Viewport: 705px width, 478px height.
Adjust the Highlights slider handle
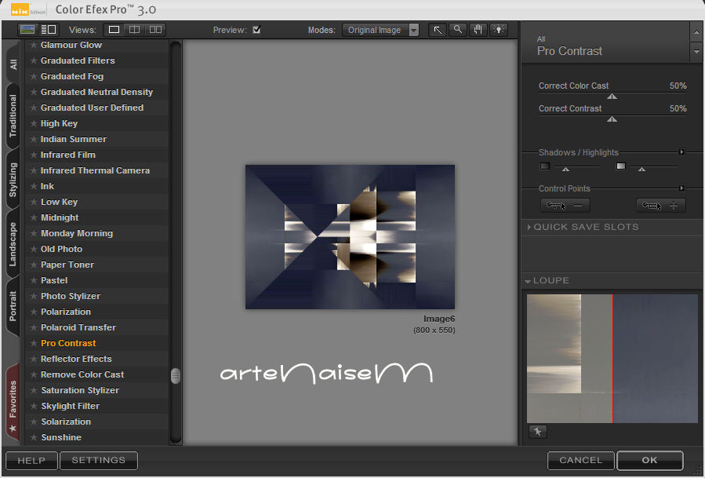click(x=642, y=170)
